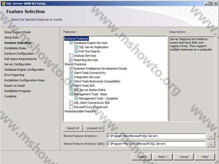Select the Instance Features tree node
The image size is (219, 164).
77,38
